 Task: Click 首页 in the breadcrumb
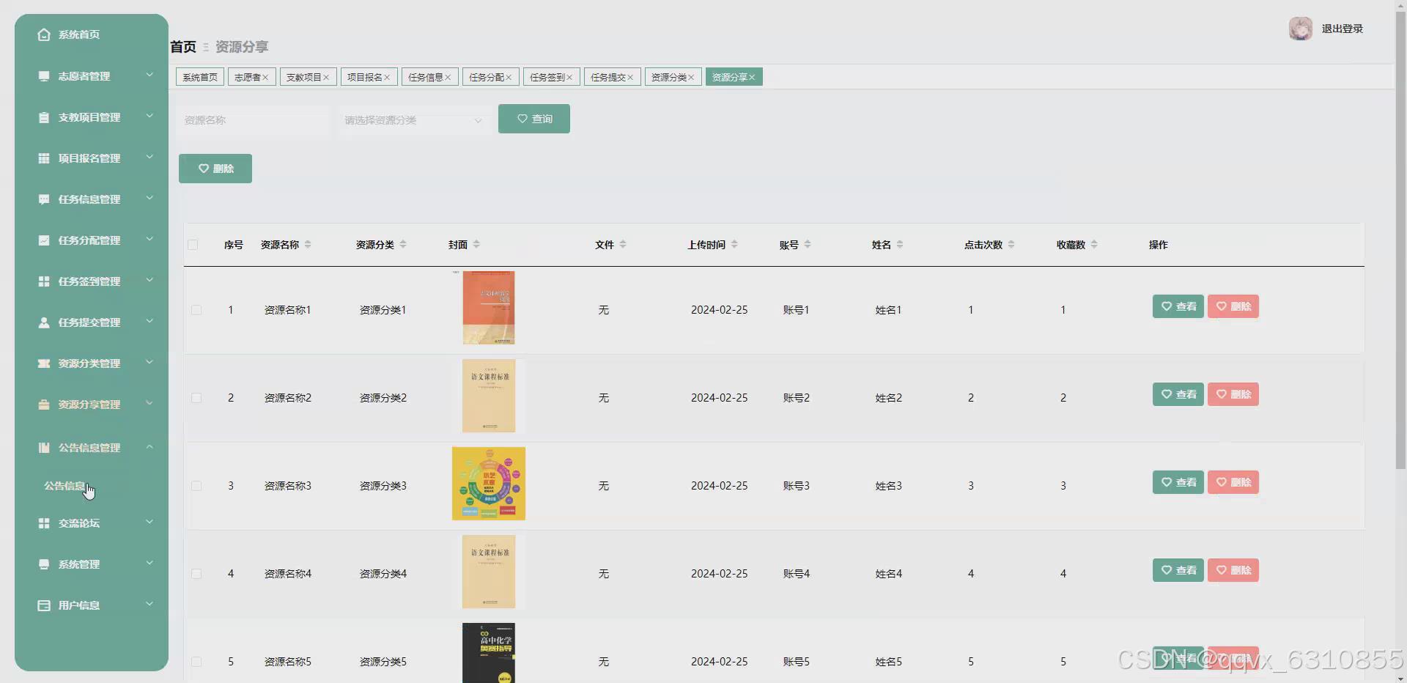183,47
